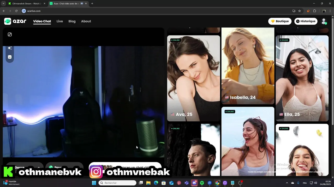Viewport: 334px width, 187px height.
Task: Open Chrome tab search dropdown
Action: point(3,3)
